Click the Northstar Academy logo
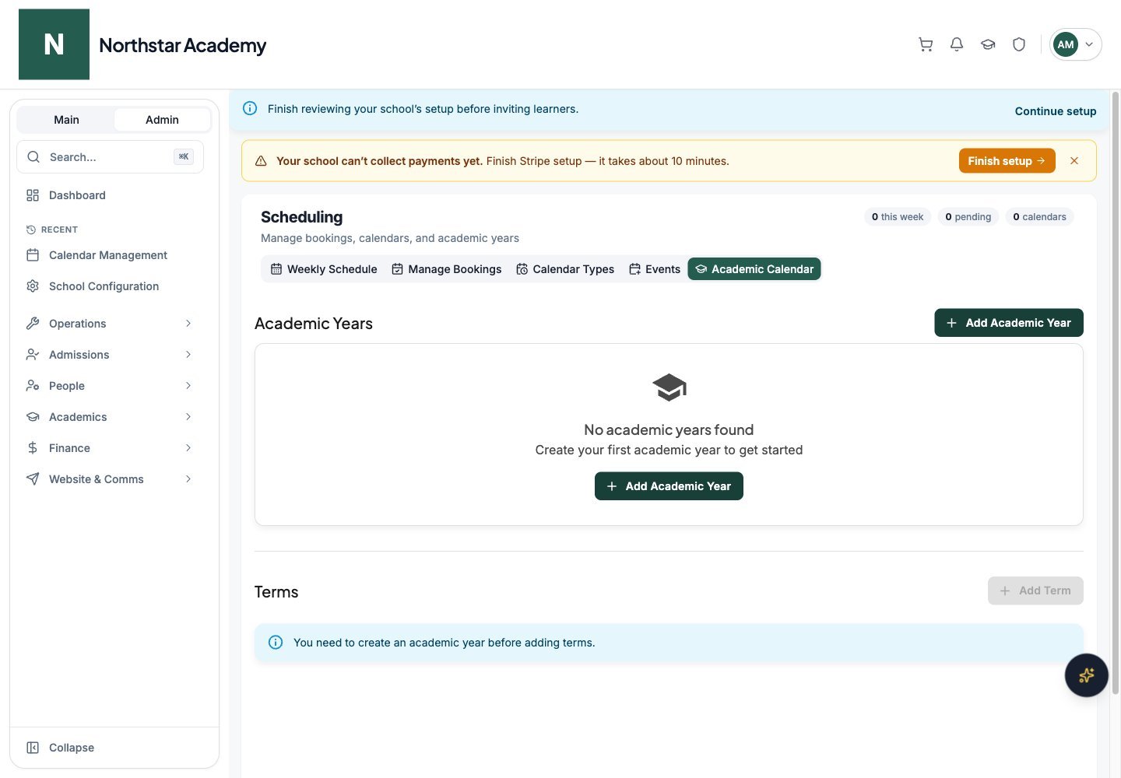Screen dimensions: 1121x778 (54, 44)
